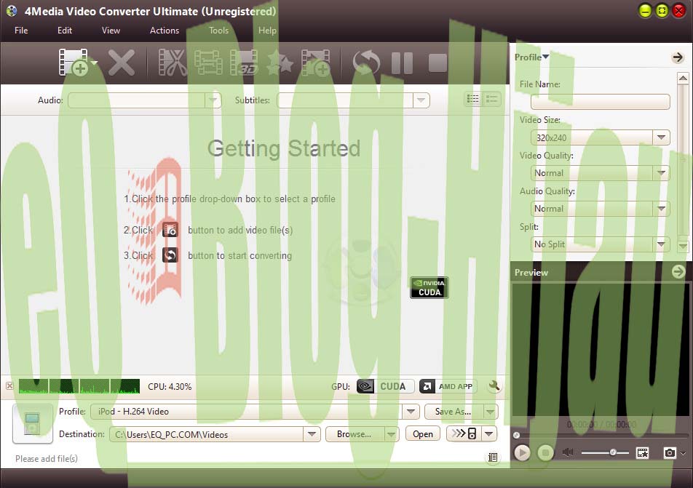Click the File Name input field

pyautogui.click(x=600, y=102)
